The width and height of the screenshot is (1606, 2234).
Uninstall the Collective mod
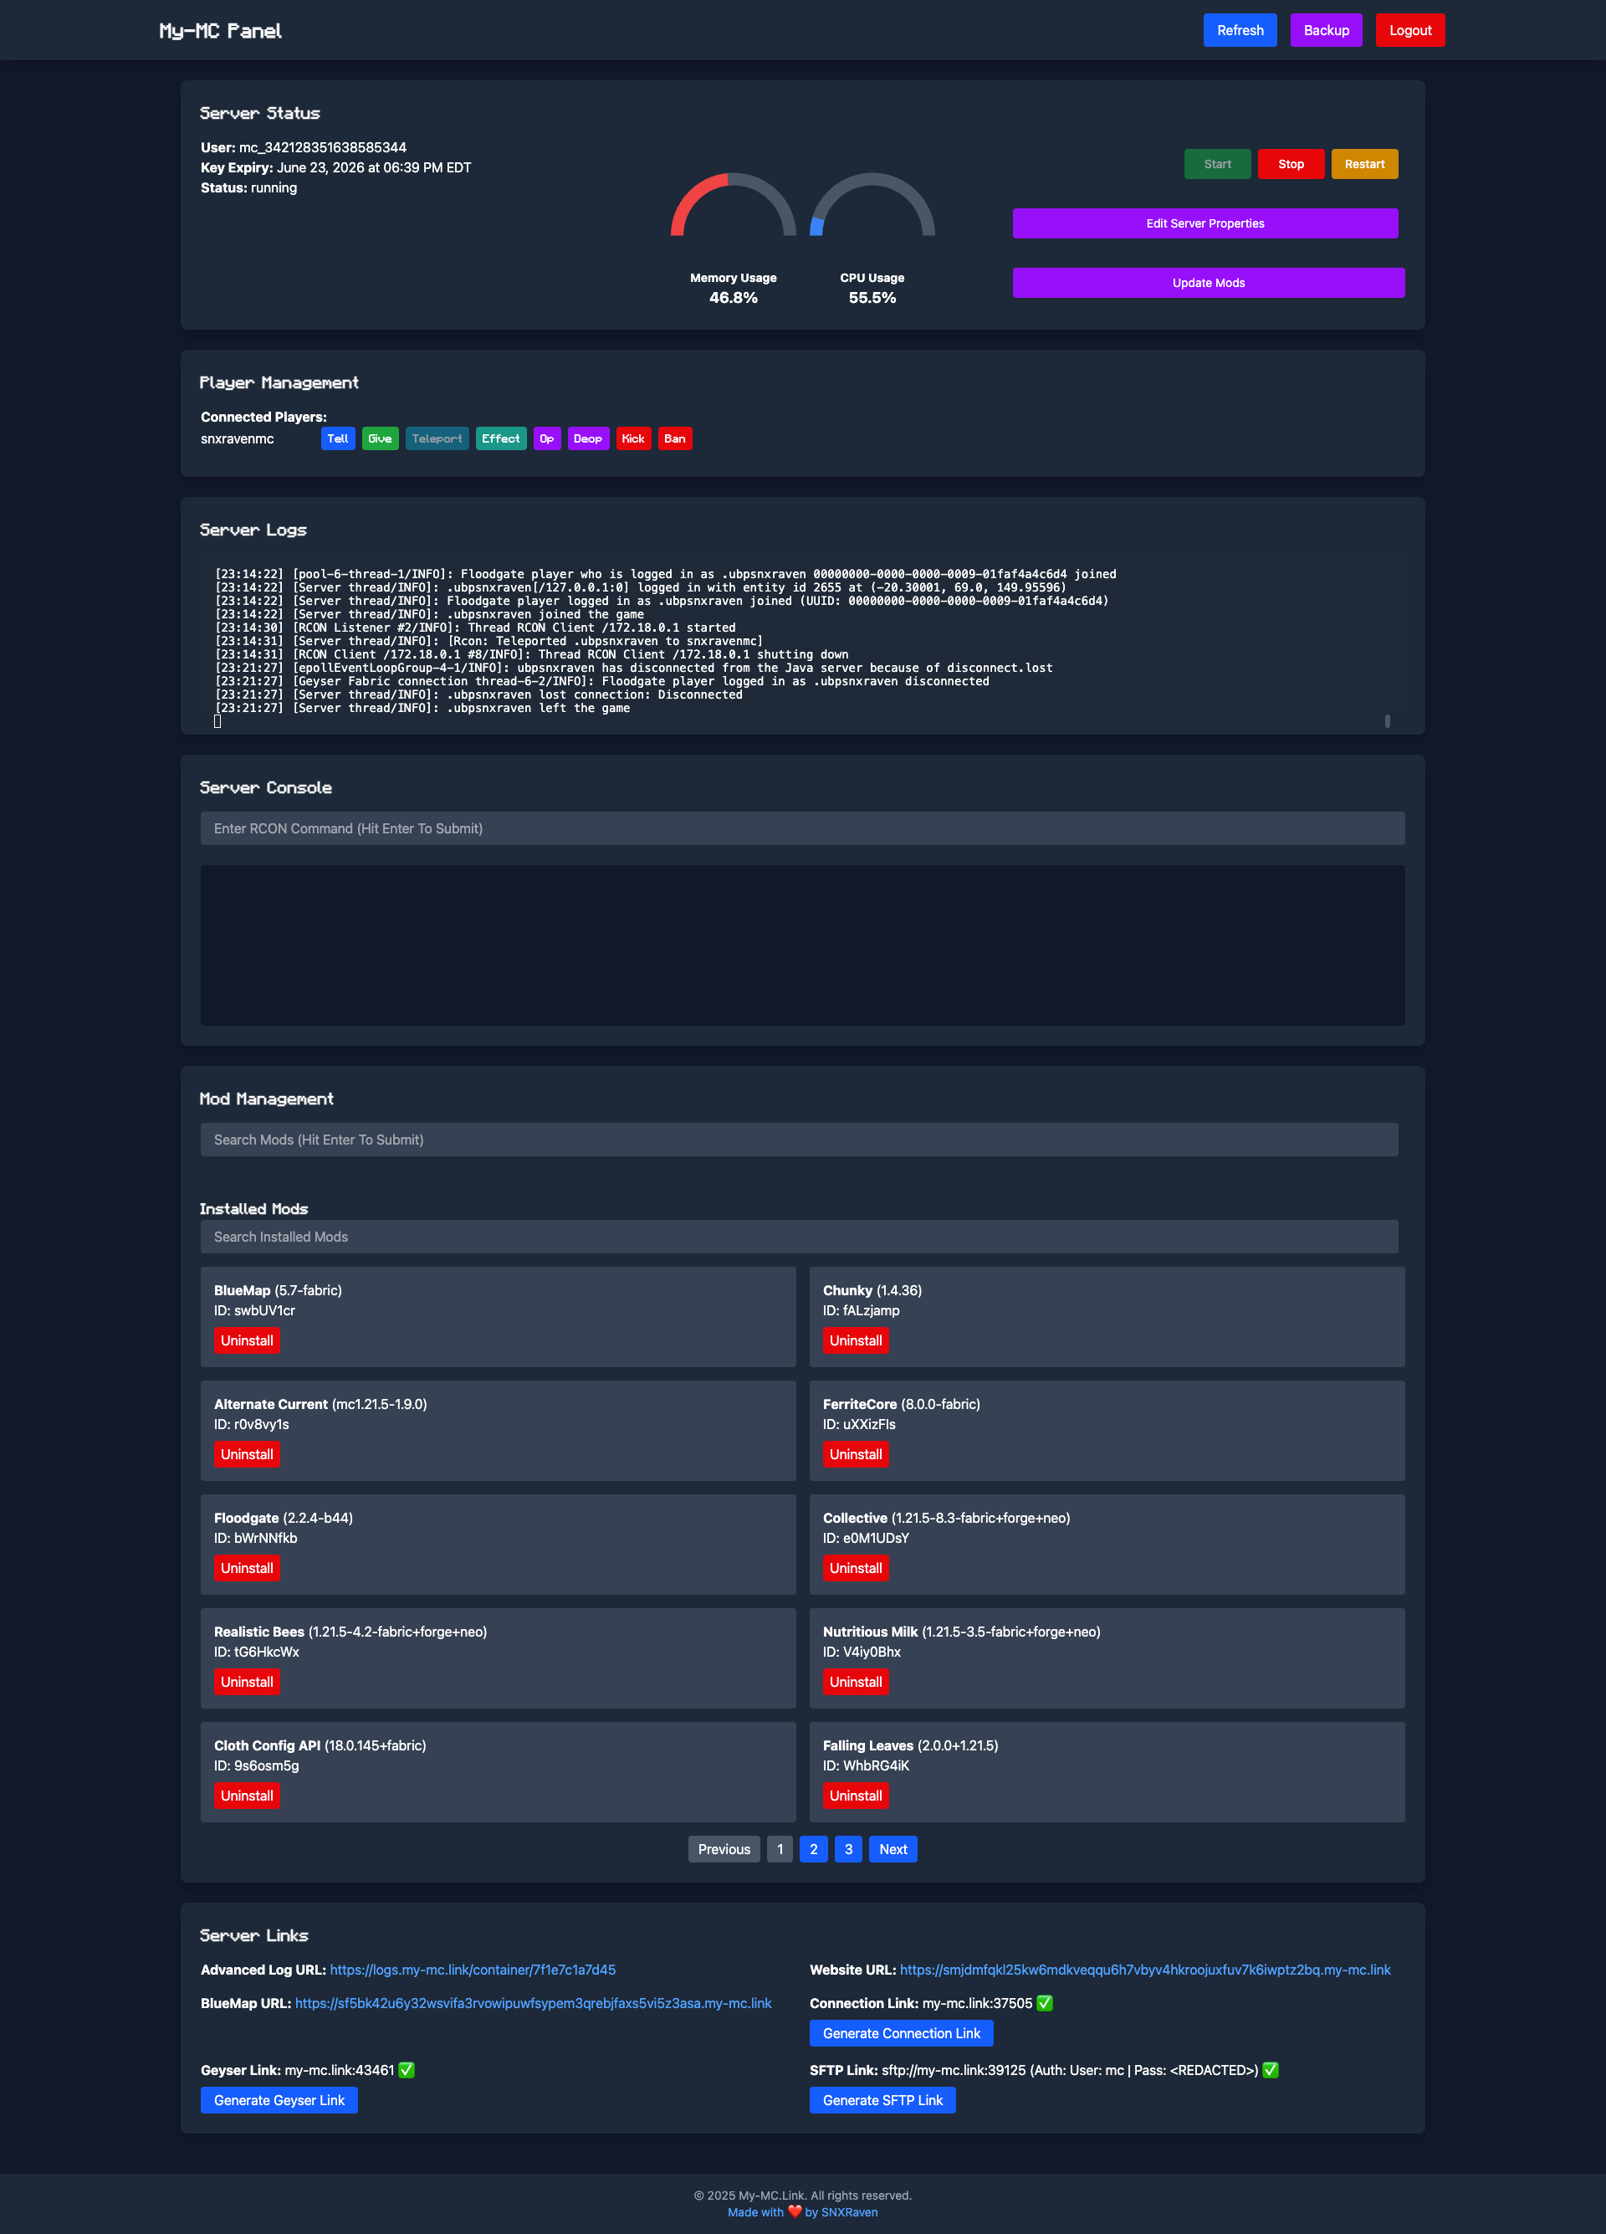pos(856,1568)
